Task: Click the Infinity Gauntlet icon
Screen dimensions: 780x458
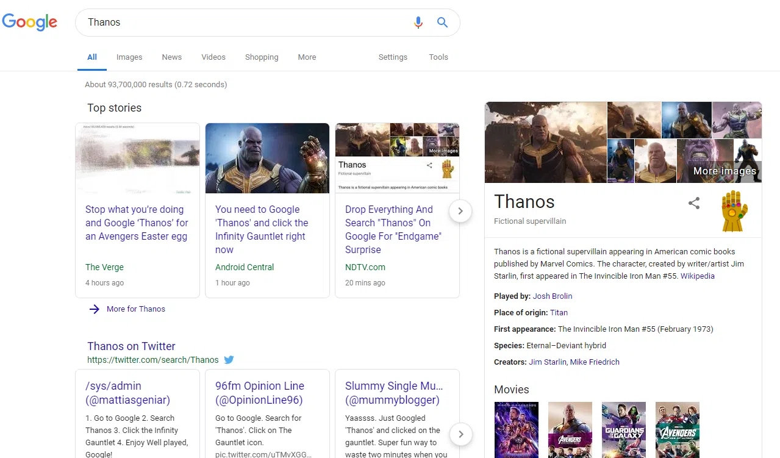Action: [734, 211]
